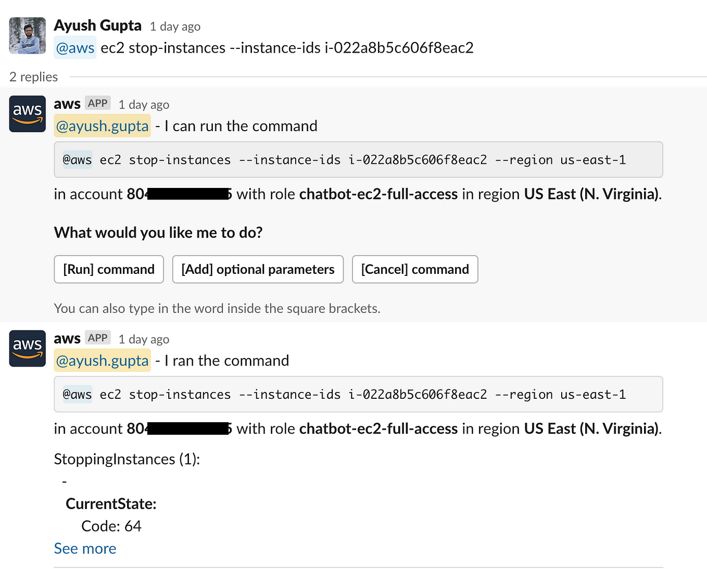
Task: Click Add optional parameters button
Action: (x=258, y=269)
